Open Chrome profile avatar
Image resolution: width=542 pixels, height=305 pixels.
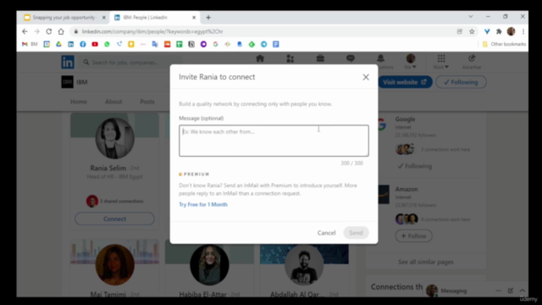click(x=511, y=31)
